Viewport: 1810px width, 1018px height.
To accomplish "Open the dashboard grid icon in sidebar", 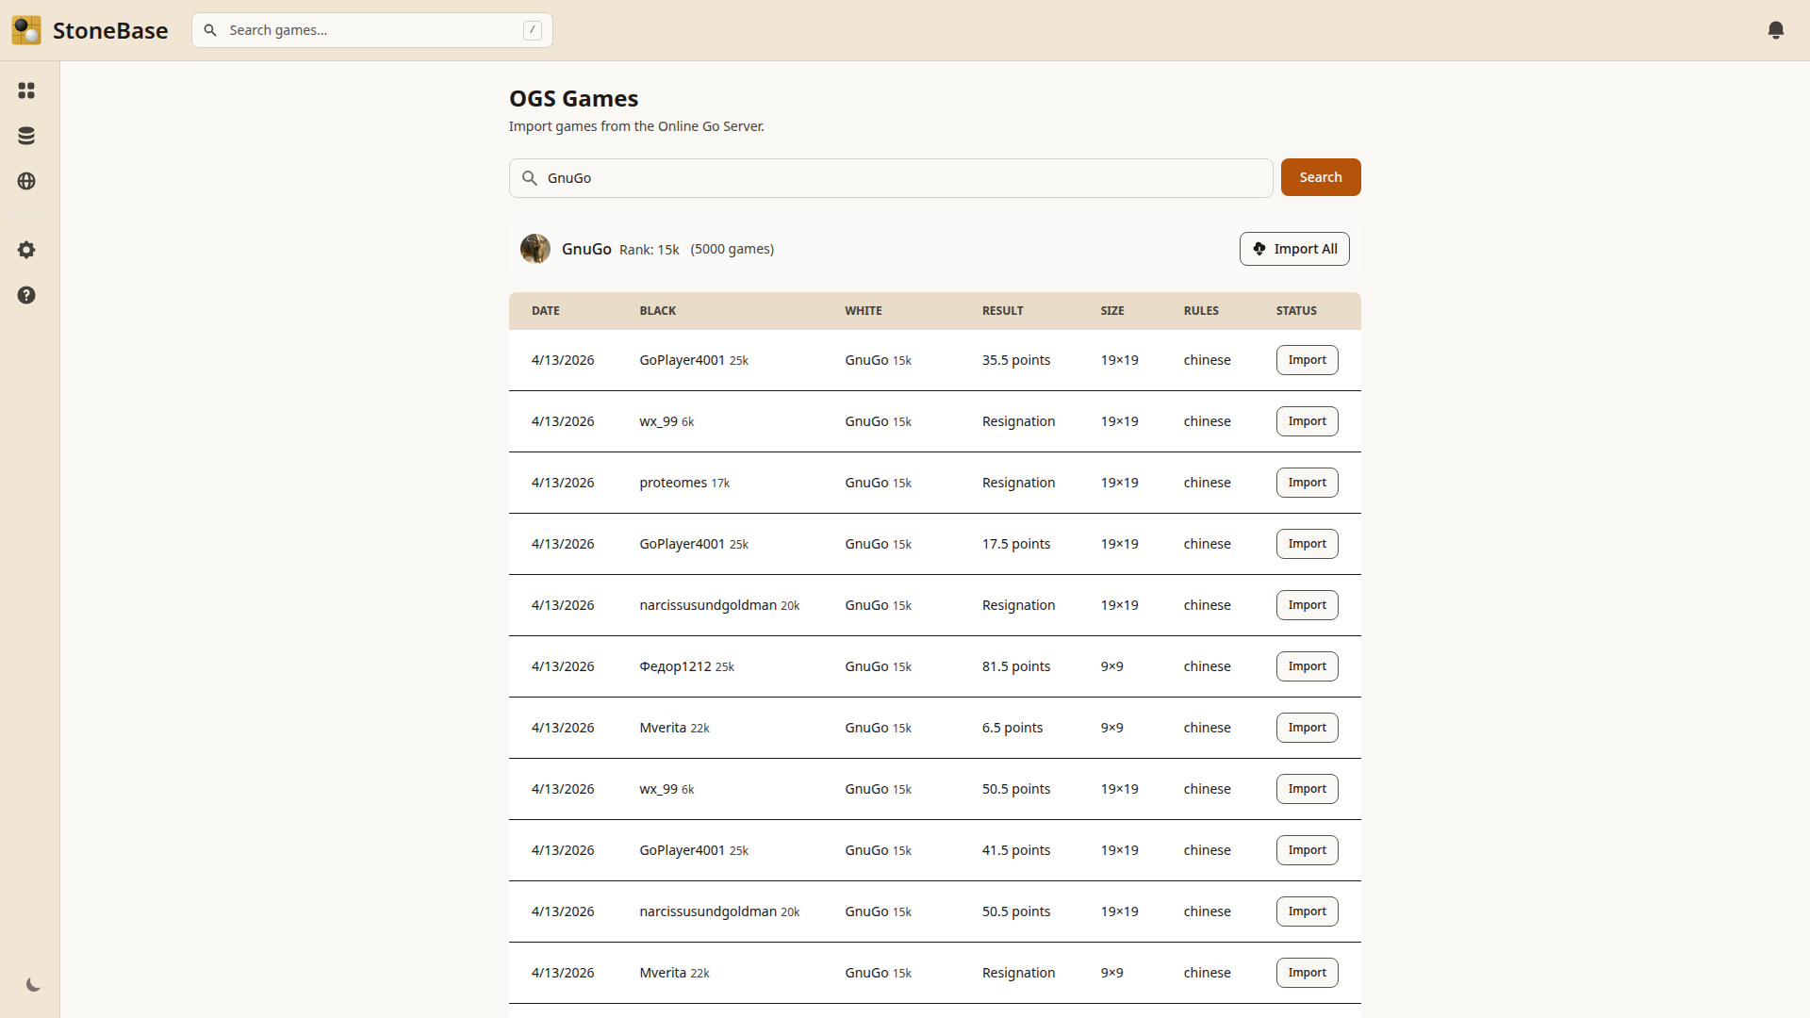I will point(26,90).
